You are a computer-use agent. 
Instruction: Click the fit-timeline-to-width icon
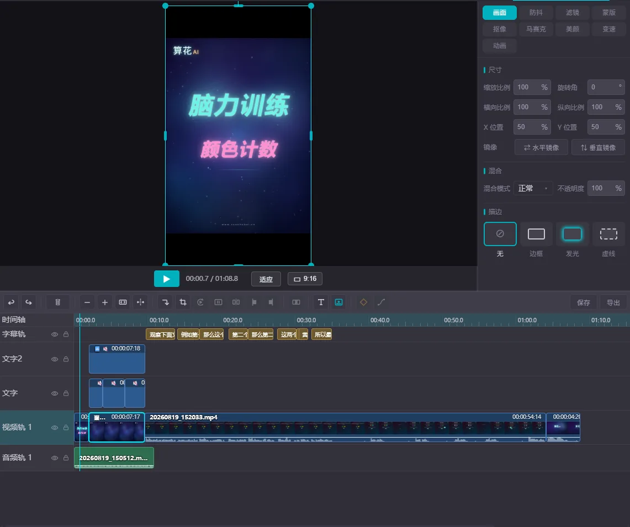(123, 302)
